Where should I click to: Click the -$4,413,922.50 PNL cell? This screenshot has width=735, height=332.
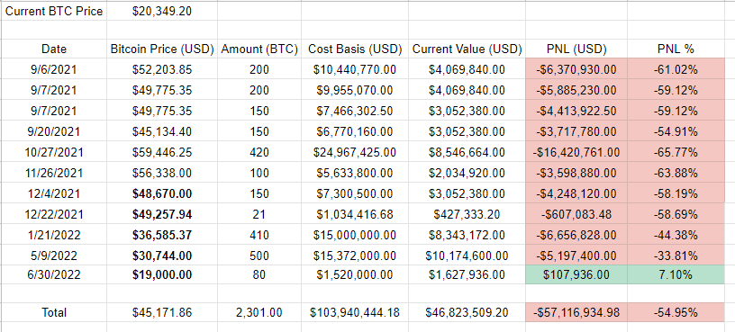[x=577, y=111]
